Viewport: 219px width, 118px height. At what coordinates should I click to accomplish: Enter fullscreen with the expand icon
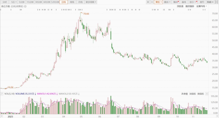(x=217, y=2)
